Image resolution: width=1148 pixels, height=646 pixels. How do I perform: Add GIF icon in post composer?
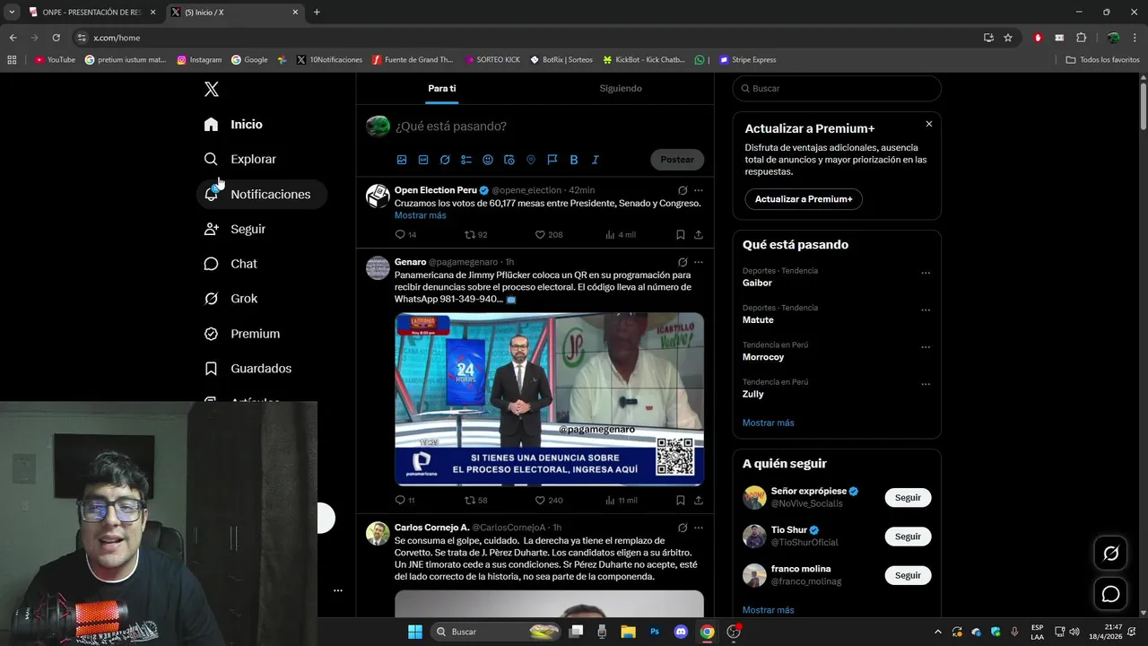point(423,160)
